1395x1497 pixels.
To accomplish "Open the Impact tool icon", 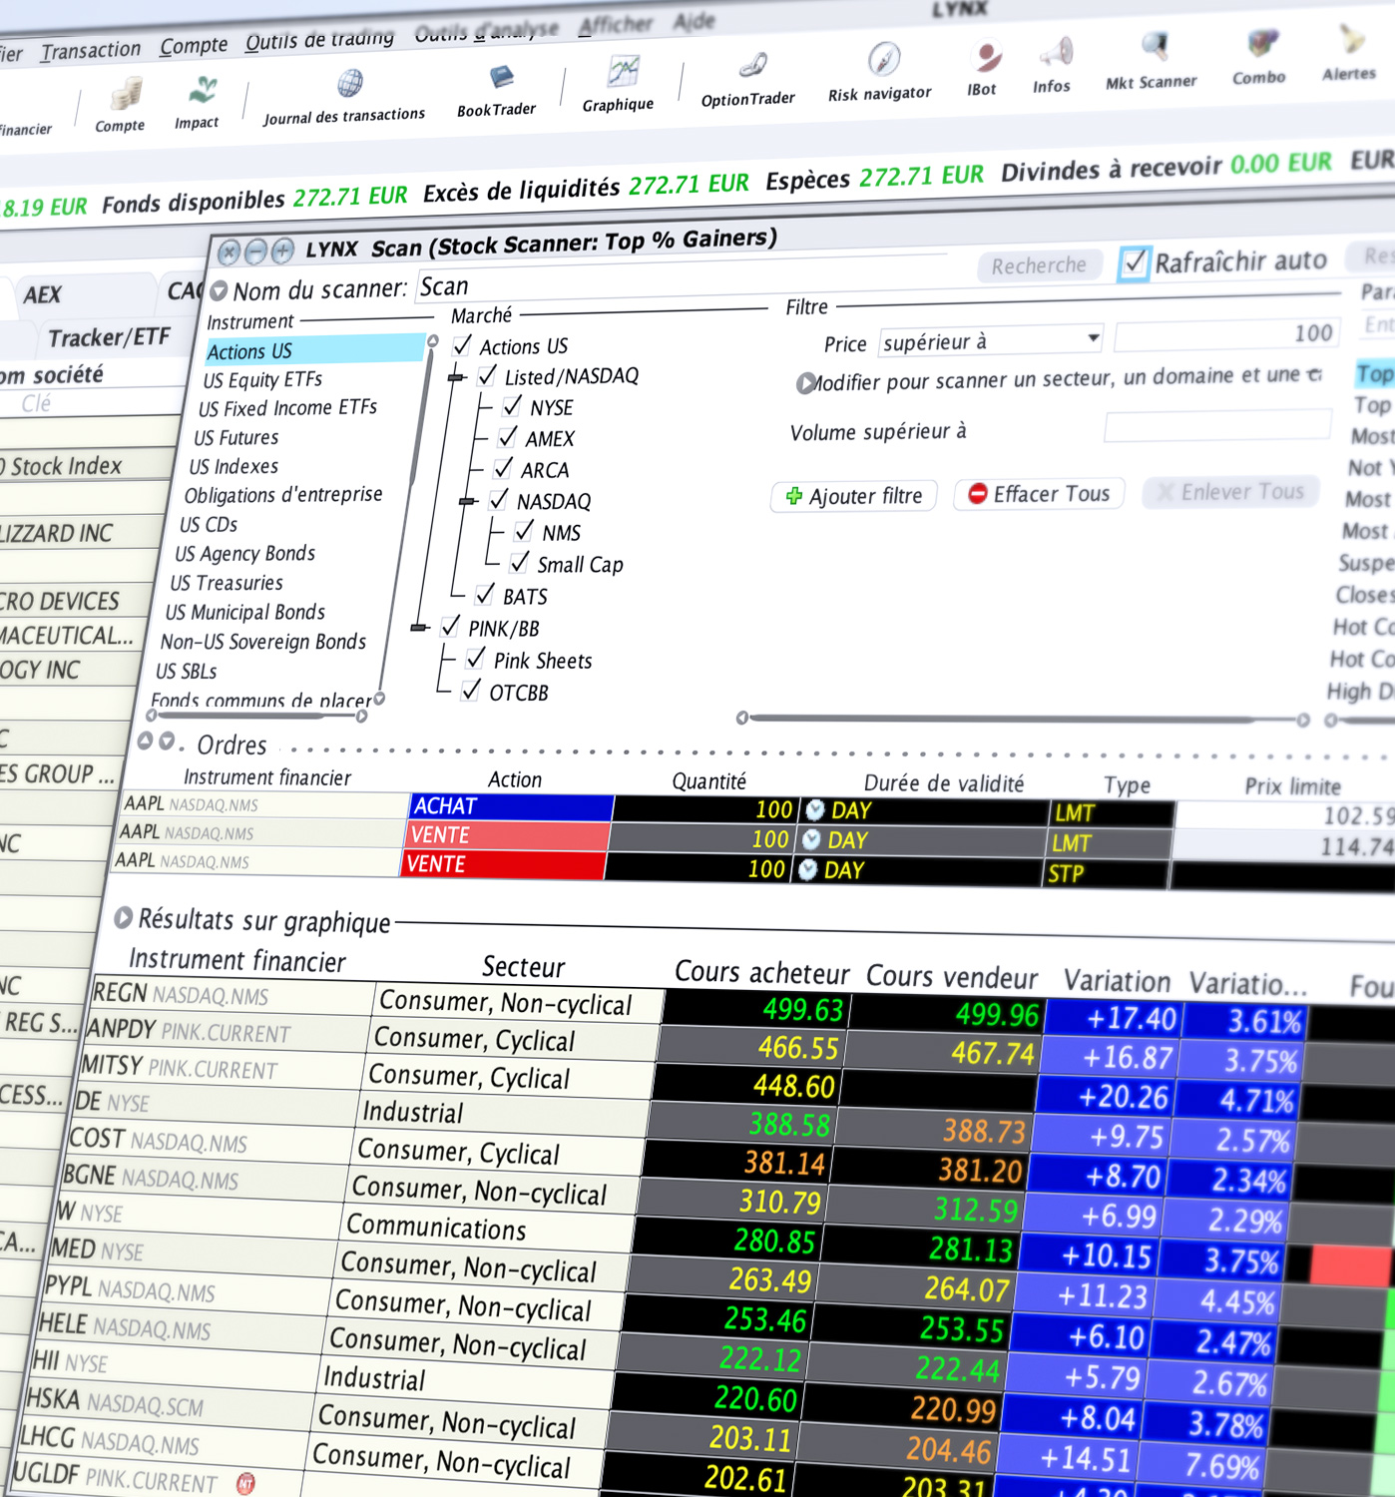I will coord(203,91).
